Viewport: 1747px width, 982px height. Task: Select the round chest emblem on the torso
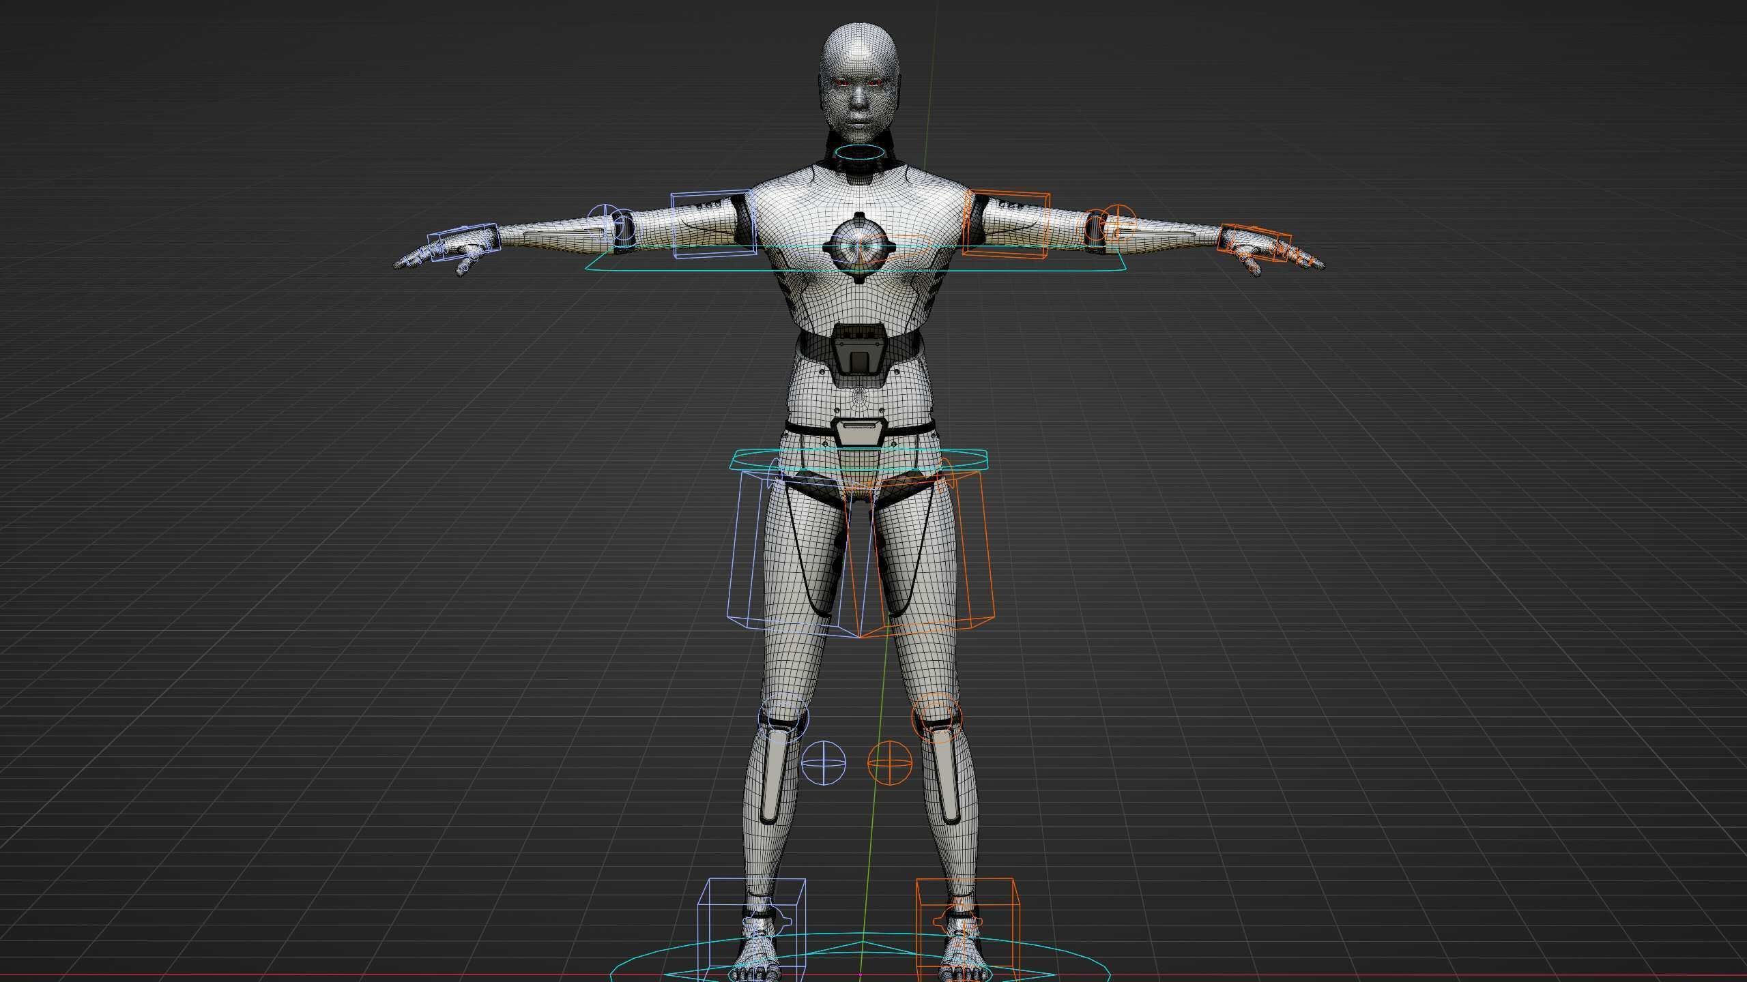tap(858, 248)
